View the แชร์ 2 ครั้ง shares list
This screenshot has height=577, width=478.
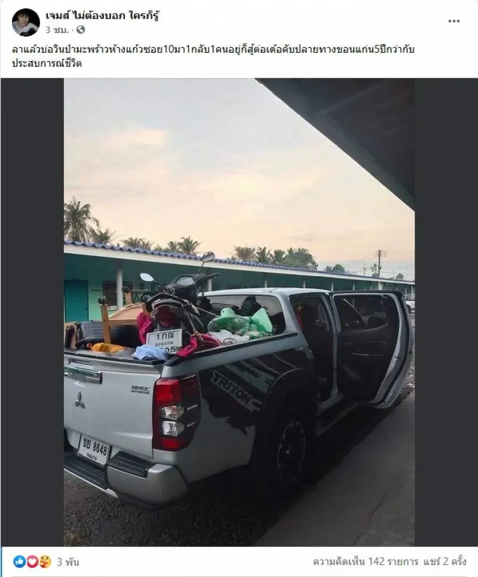(445, 561)
